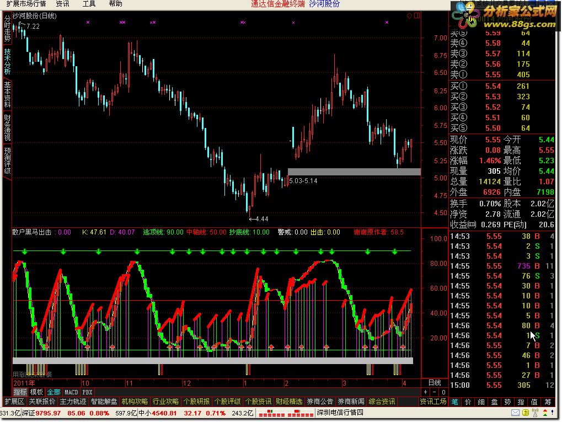Viewport: 562px width, 422px height.
Task: Click the 14:55 tick with volume 735
Action: click(x=502, y=266)
